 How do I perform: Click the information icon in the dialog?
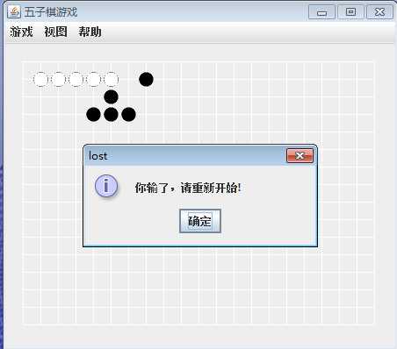click(106, 186)
